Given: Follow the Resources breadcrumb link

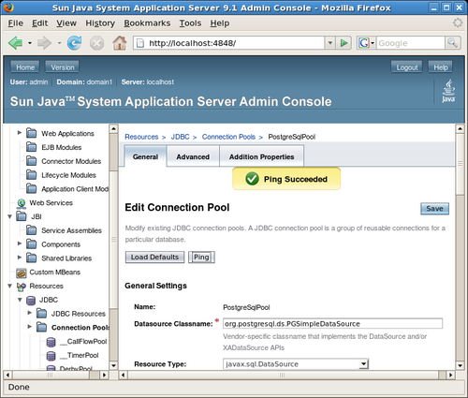Looking at the screenshot, I should [x=141, y=137].
